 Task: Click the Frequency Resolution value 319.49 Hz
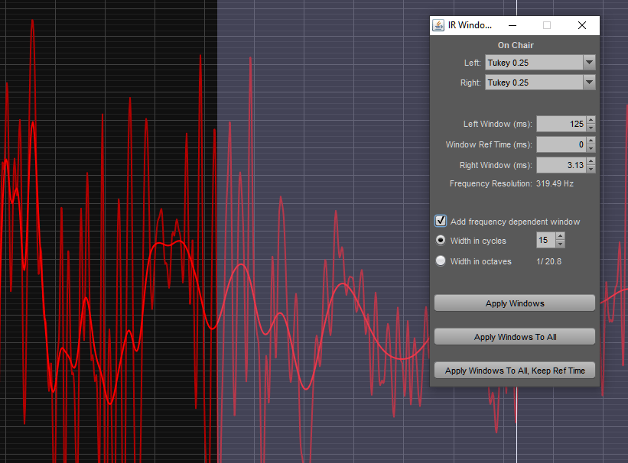555,183
